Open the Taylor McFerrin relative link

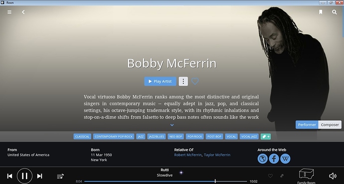217,155
